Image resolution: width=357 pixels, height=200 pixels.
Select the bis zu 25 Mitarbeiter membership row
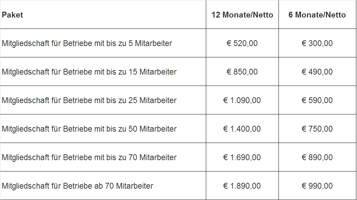pos(178,100)
